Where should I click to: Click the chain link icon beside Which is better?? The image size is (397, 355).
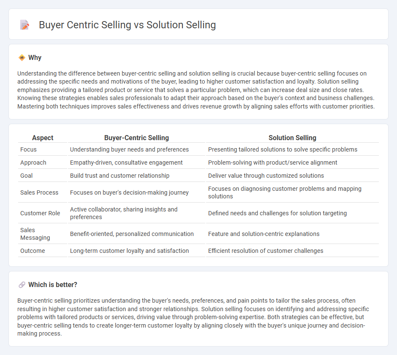(22, 285)
